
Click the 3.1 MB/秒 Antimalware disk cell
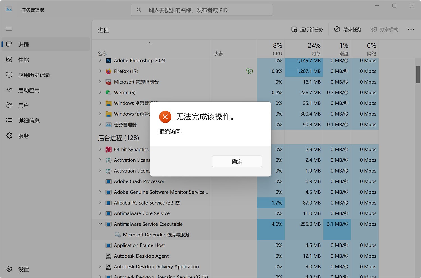tap(337, 224)
